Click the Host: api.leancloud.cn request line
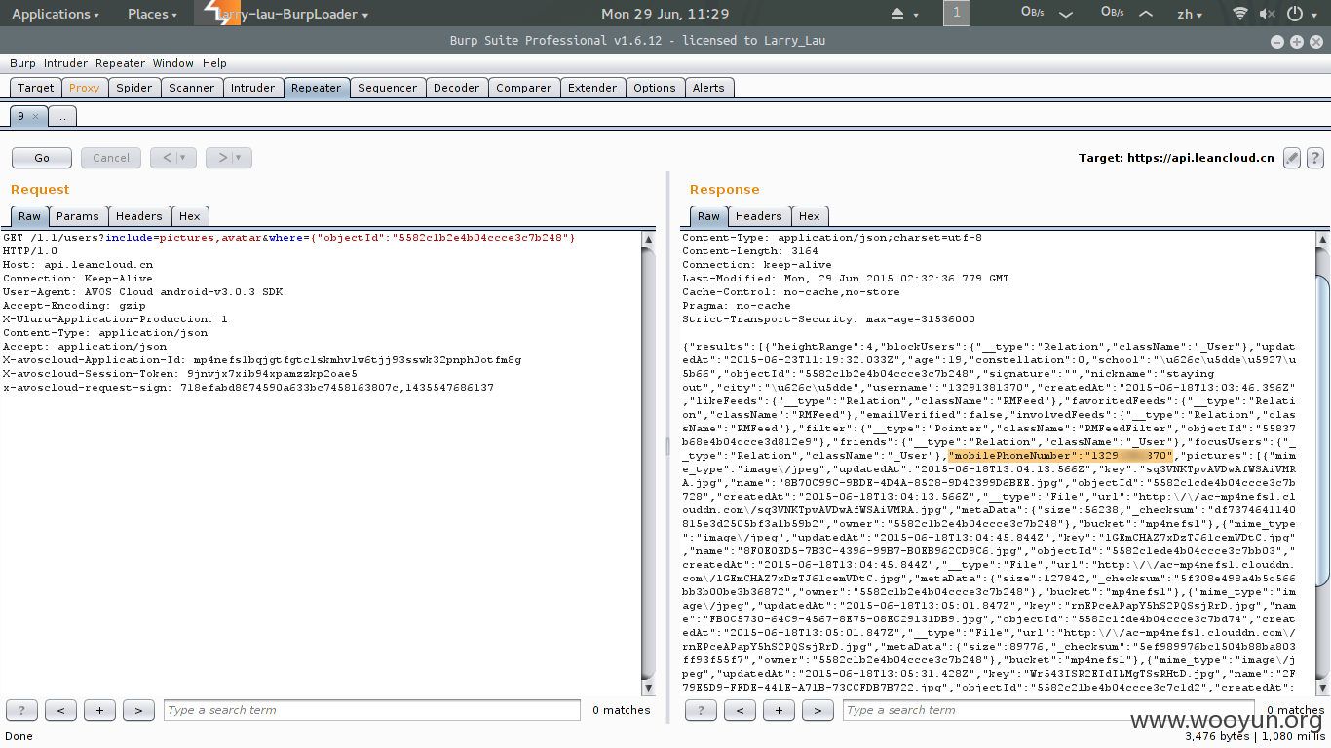Image resolution: width=1331 pixels, height=748 pixels. pos(78,265)
